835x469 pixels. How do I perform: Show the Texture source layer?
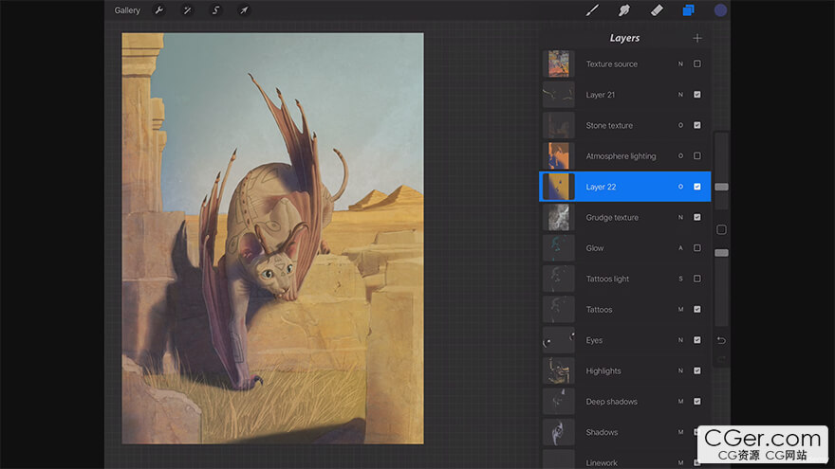697,64
